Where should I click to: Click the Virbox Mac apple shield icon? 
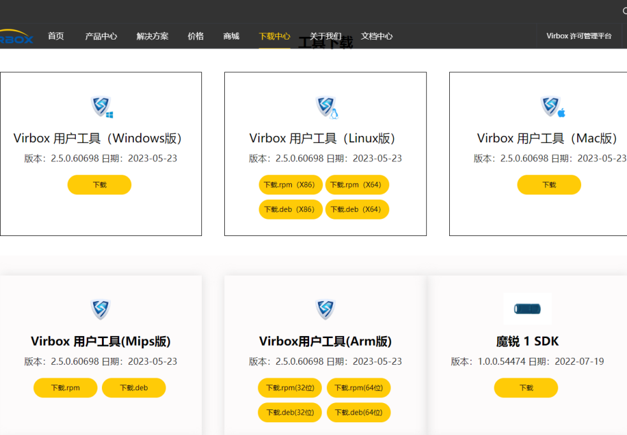point(552,107)
